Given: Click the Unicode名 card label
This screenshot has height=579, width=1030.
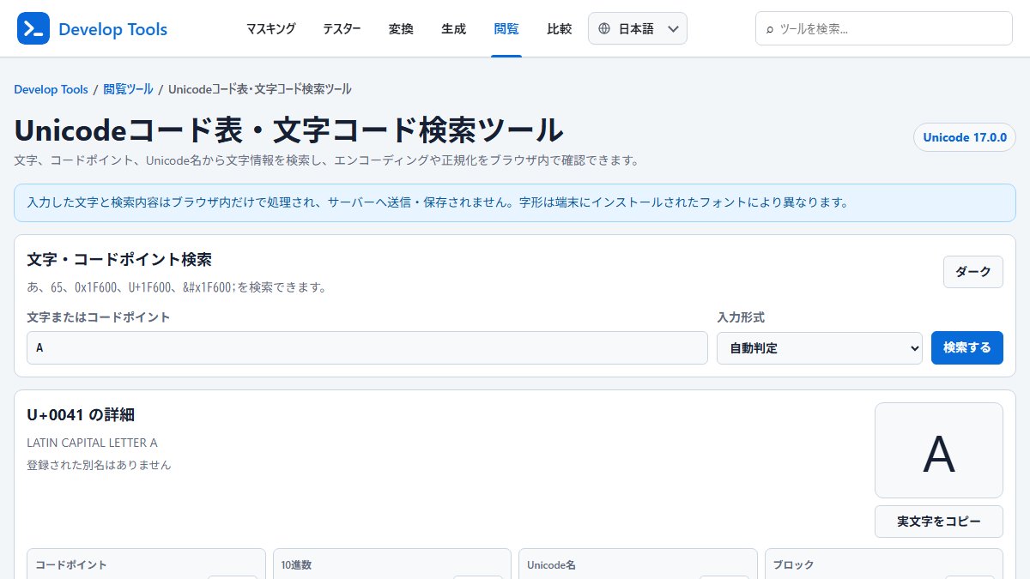Looking at the screenshot, I should [551, 565].
